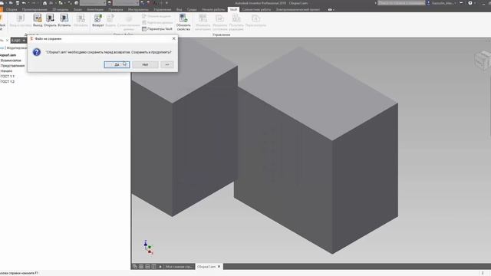The image size is (491, 276).
Task: Click the grayed Обновить Vault icon
Action: [x=81, y=21]
